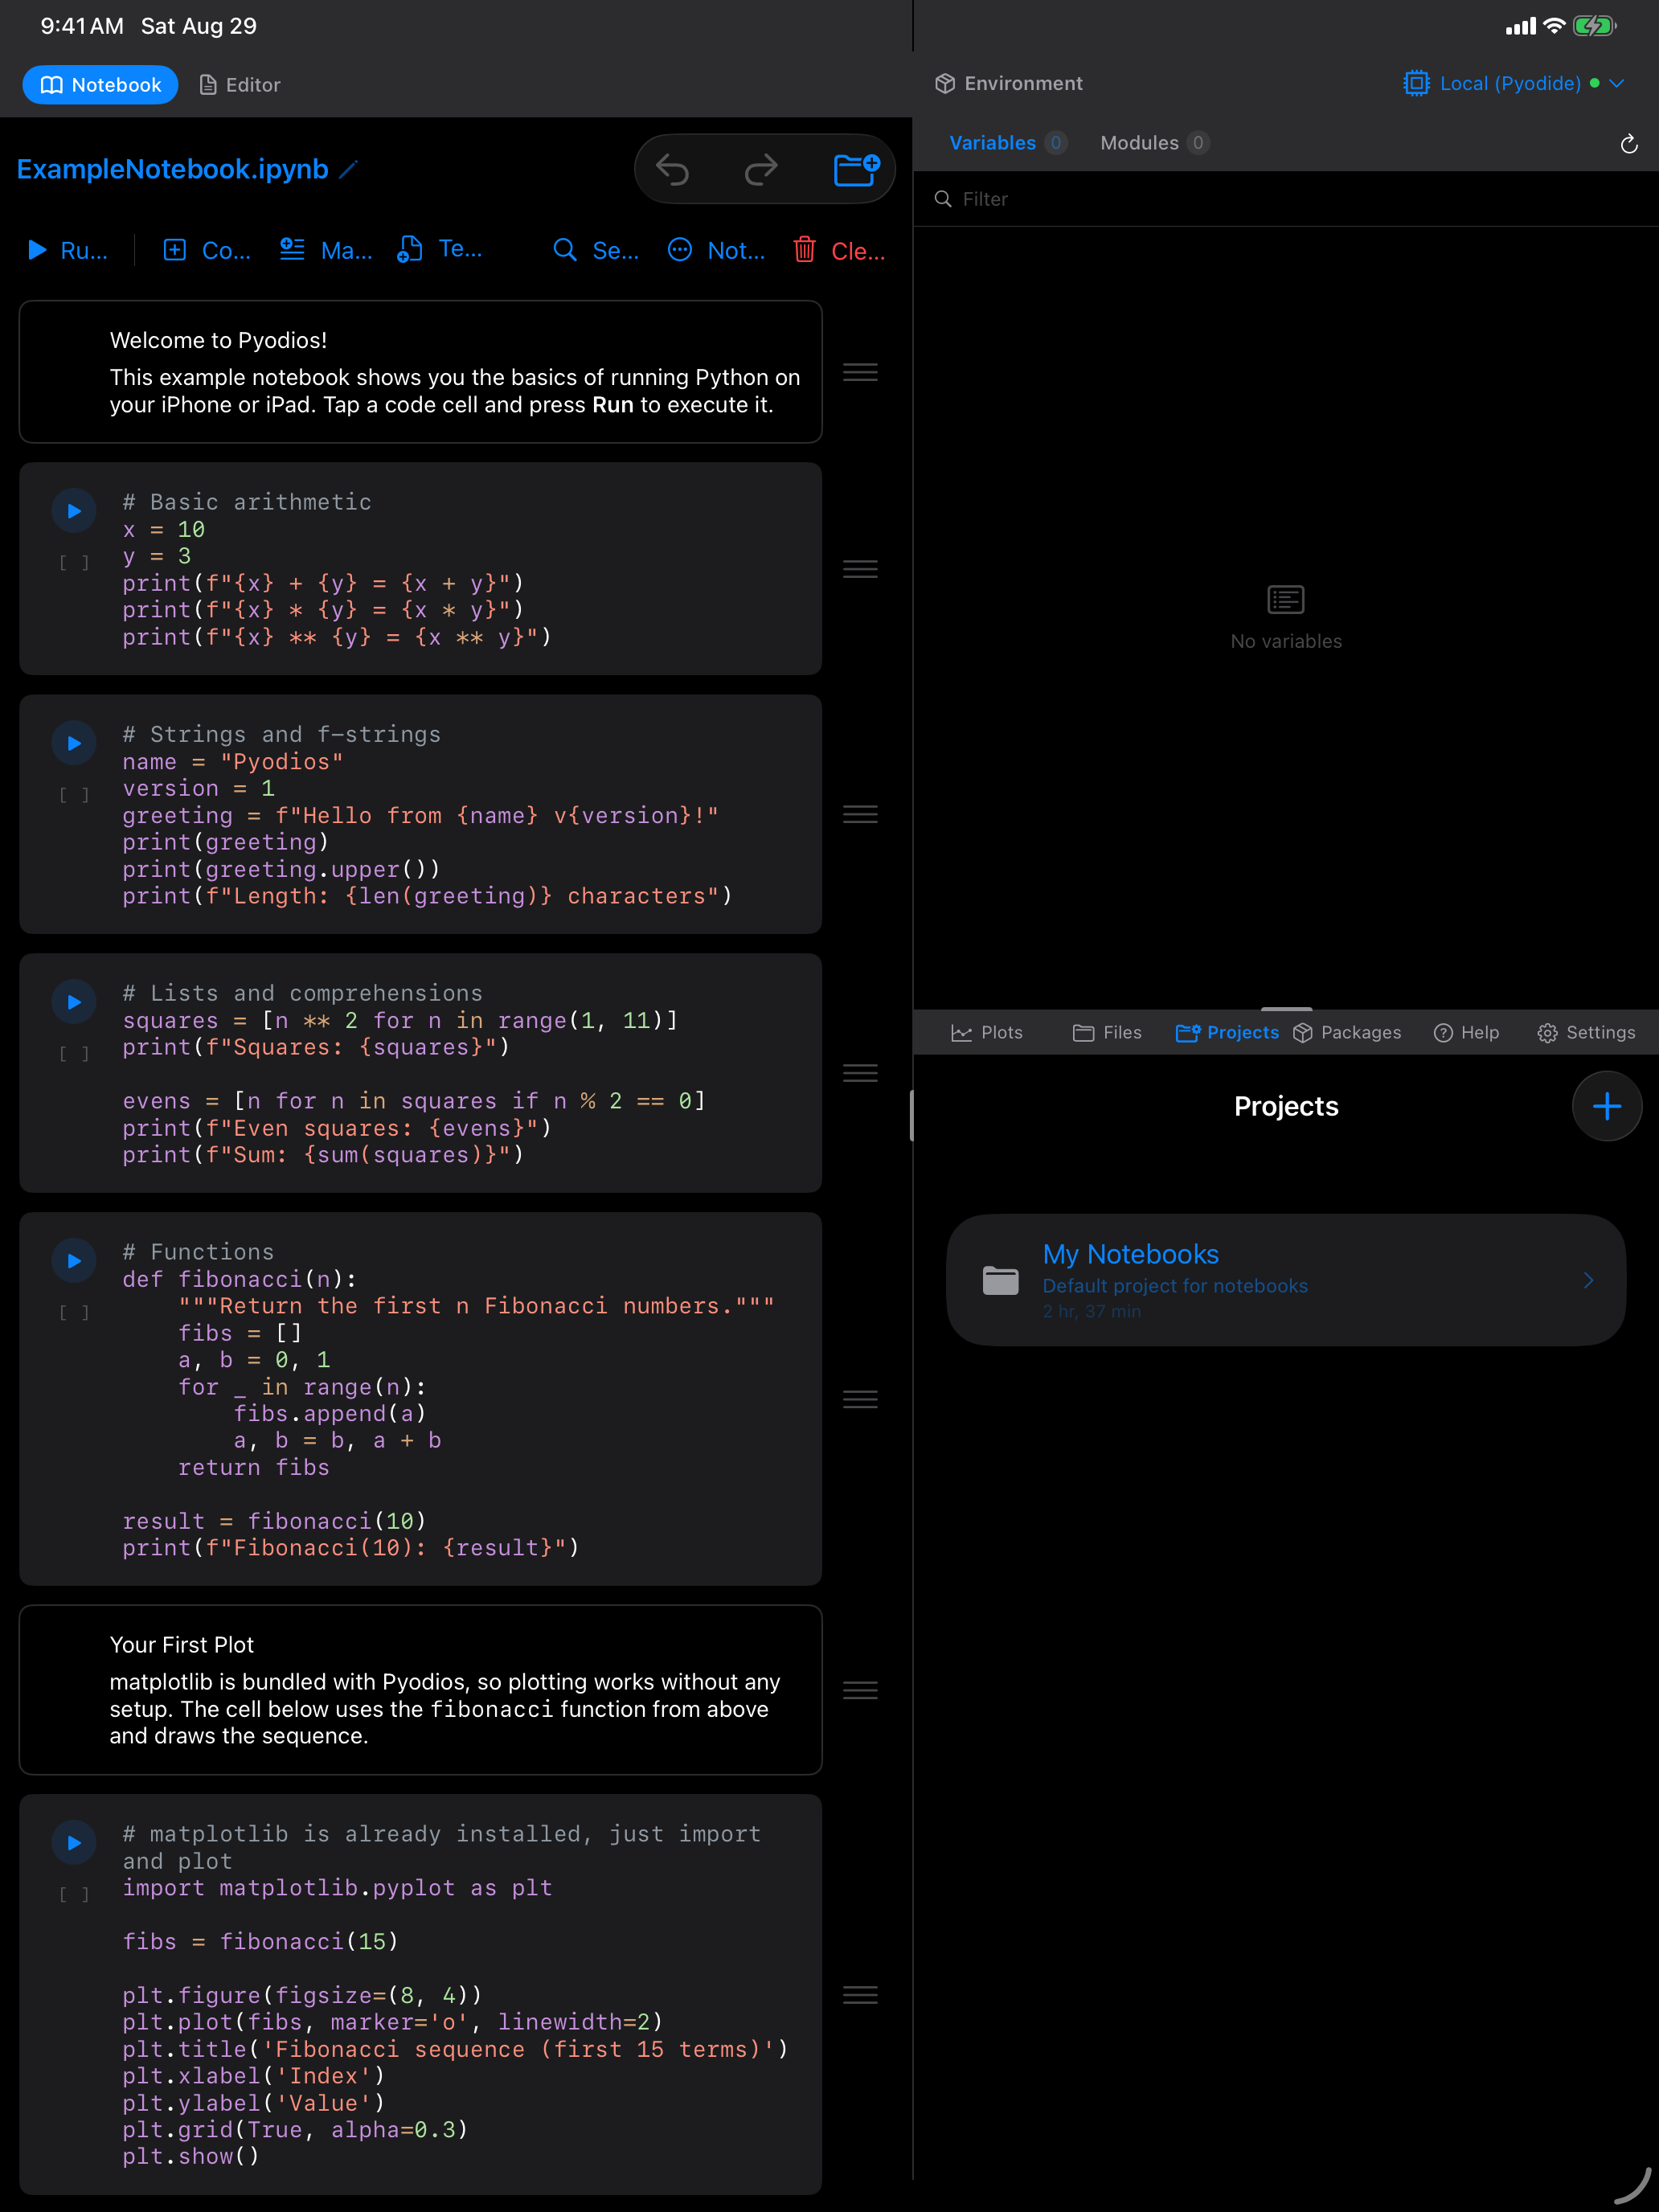Run the Basic arithmetic cell
Viewport: 1659px width, 2212px height.
pos(74,511)
